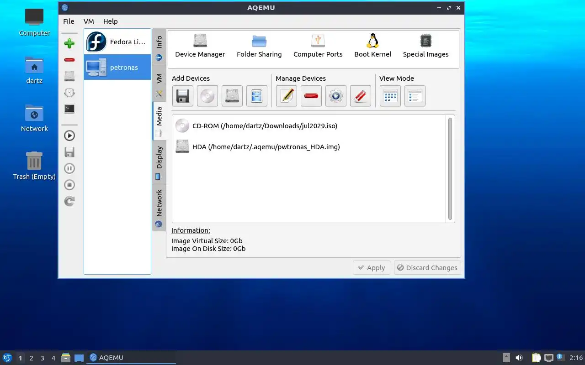Switch to workspace 4
Screen dimensions: 585x365
[x=53, y=358]
